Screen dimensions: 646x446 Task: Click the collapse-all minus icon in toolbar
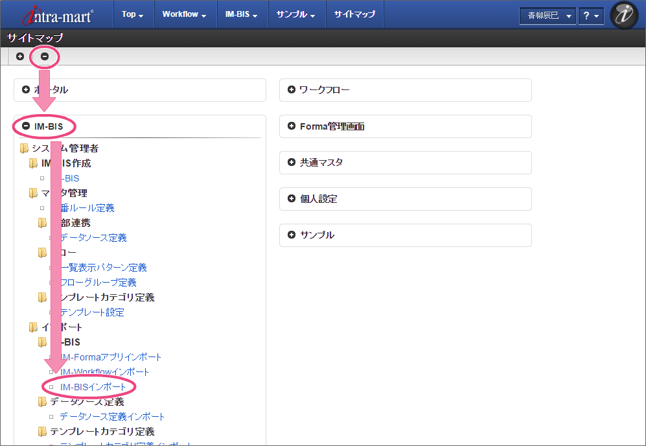45,56
